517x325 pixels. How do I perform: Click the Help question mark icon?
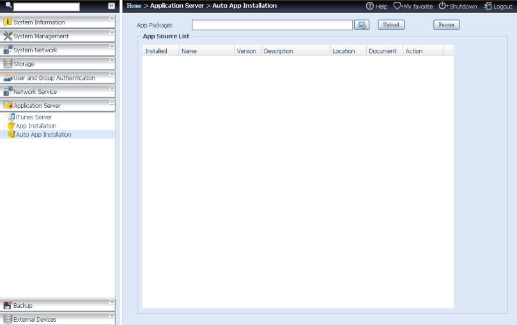[x=369, y=6]
